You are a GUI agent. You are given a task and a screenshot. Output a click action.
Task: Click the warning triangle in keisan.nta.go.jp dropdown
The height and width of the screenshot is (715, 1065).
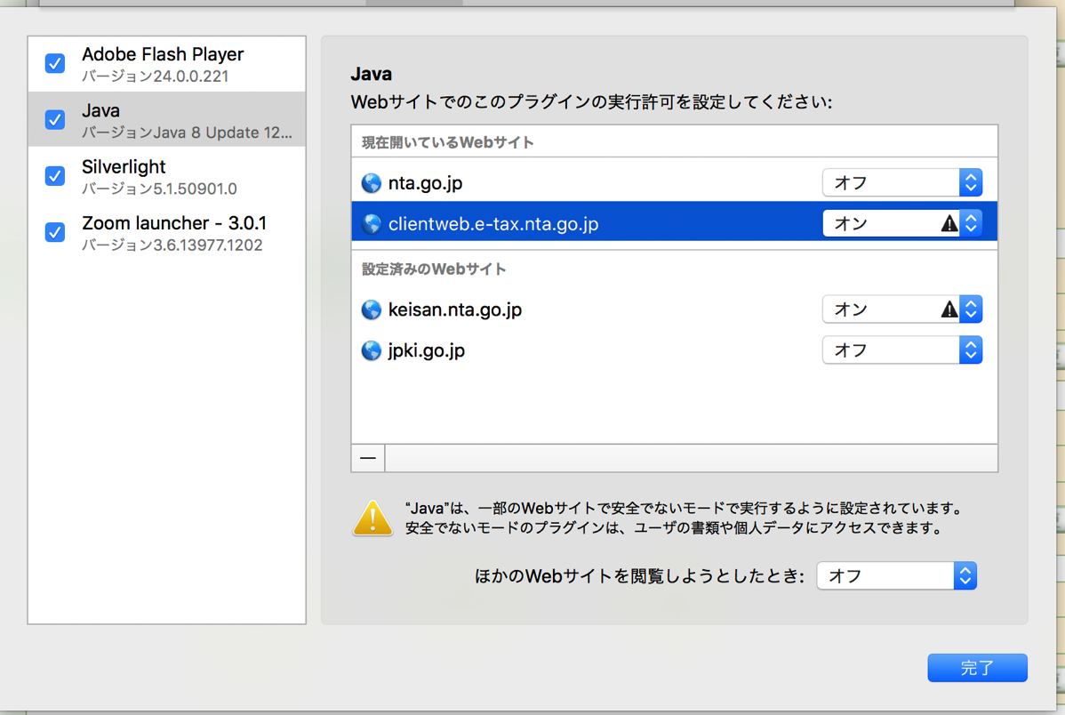coord(949,309)
